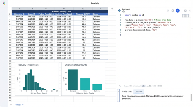
Task: Click the 'str' return type badge
Action: click(143, 86)
